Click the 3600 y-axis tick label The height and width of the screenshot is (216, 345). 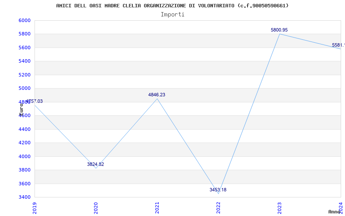[x=25, y=184]
